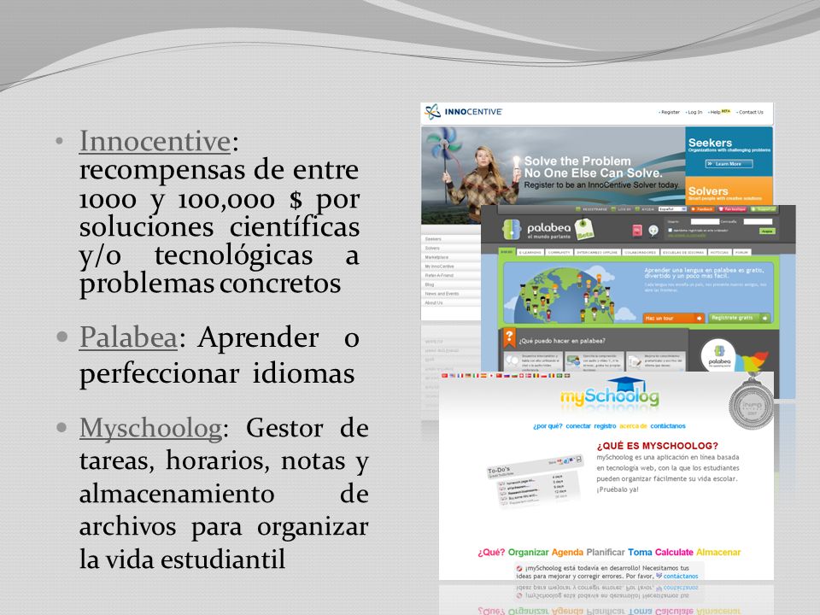Click the orange Agenda word on mySchoolog

pos(567,553)
